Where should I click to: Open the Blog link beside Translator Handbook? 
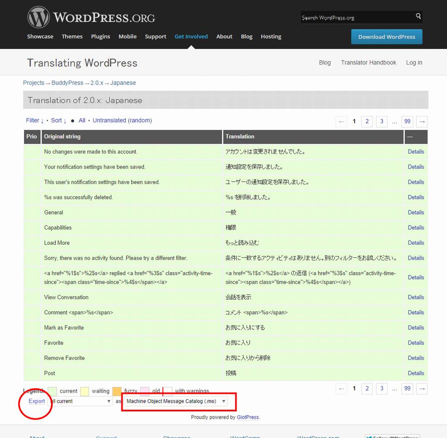pos(325,62)
